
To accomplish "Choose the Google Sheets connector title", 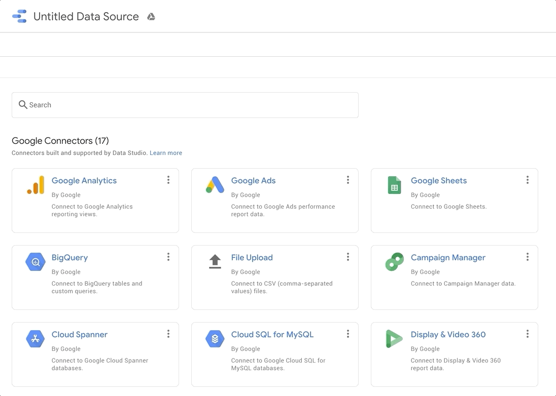I will pos(439,180).
